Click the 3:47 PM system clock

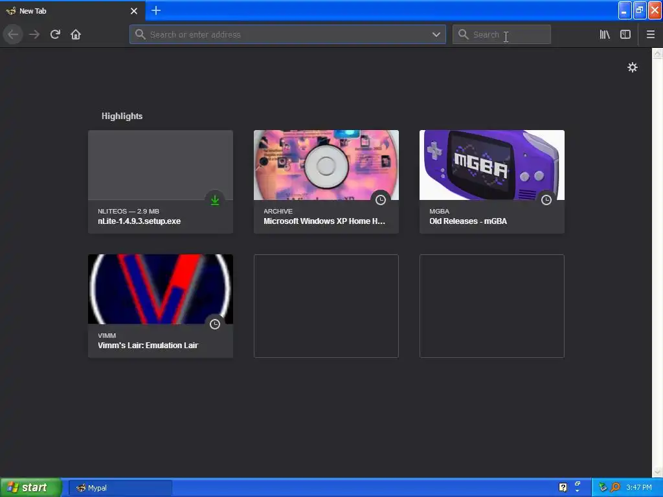[x=639, y=487]
